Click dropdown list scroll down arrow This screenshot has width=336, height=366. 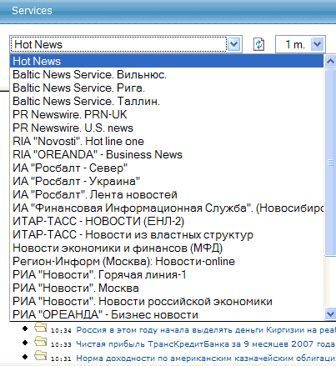330,314
